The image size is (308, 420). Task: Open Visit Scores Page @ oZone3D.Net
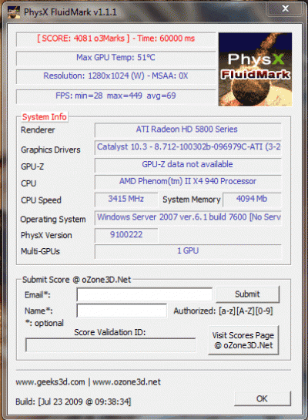pos(243,340)
